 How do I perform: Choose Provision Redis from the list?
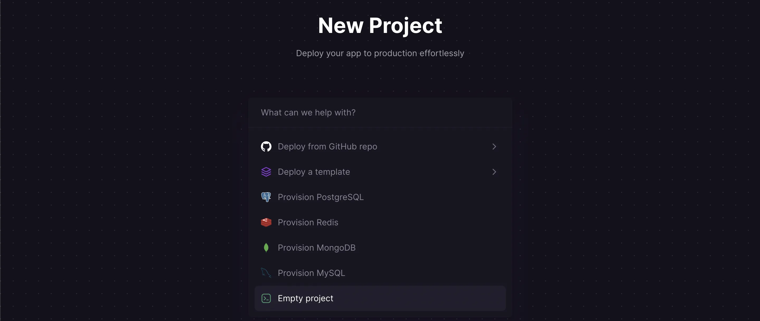(x=308, y=222)
